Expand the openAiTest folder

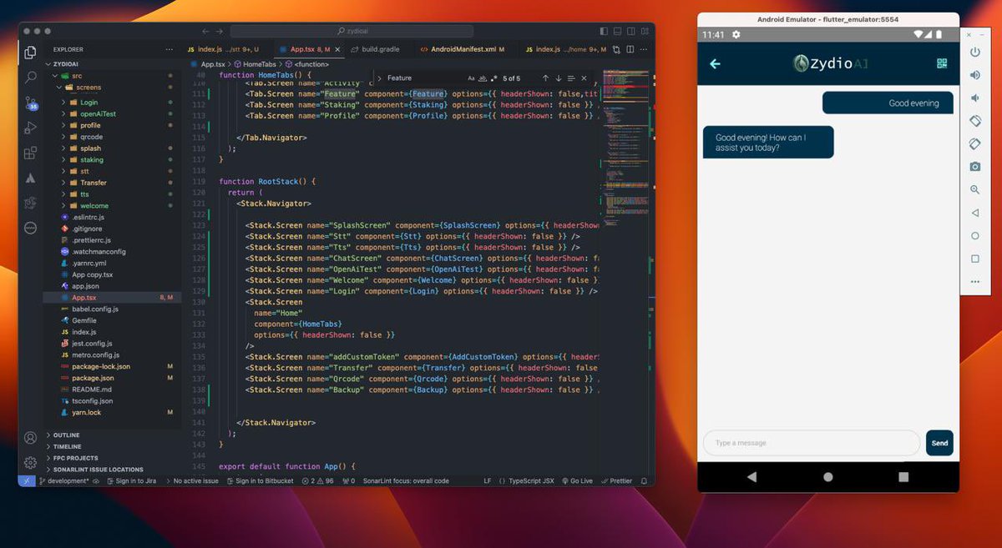(65, 114)
